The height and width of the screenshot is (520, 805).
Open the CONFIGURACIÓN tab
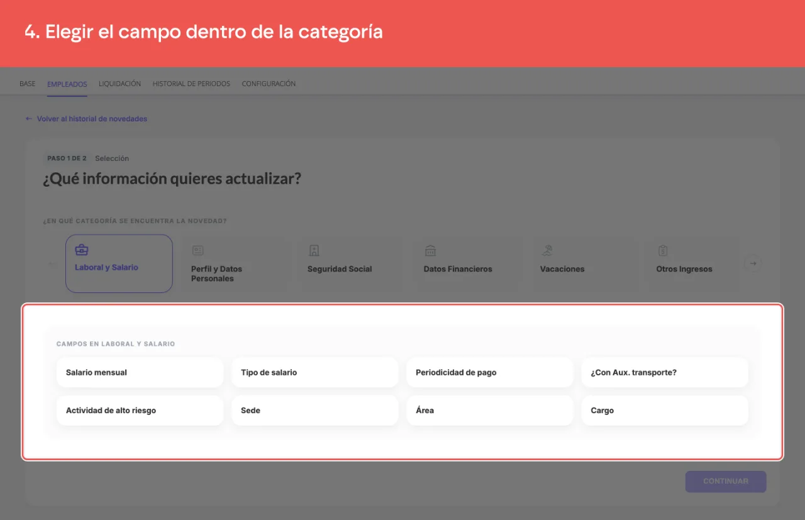[269, 84]
